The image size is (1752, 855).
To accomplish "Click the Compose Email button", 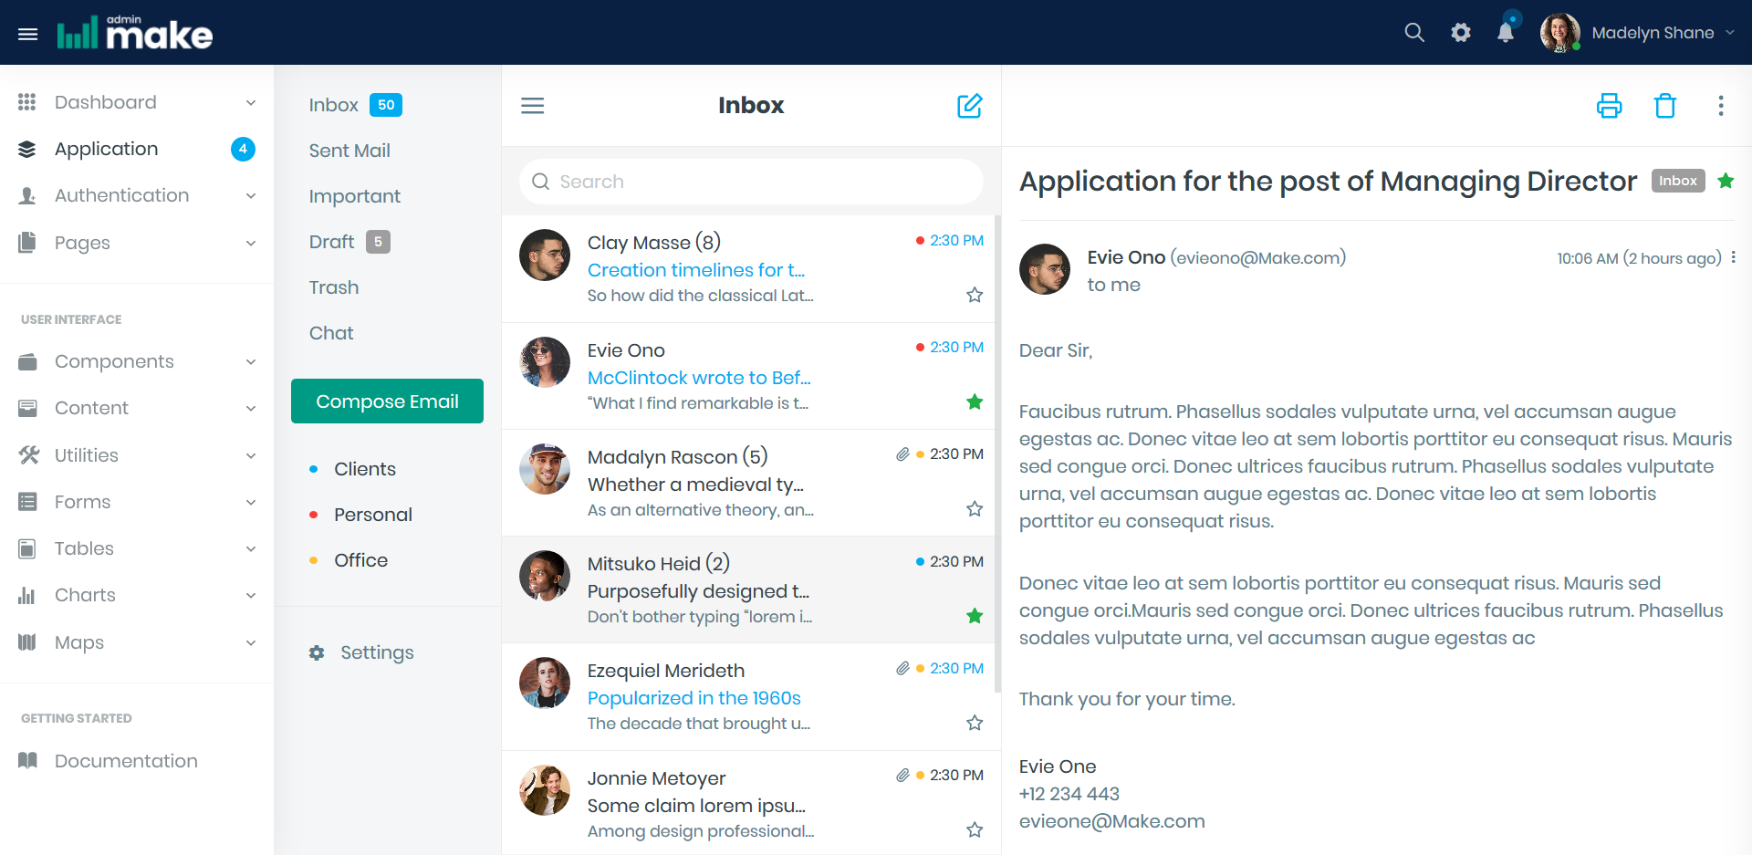I will [x=387, y=401].
